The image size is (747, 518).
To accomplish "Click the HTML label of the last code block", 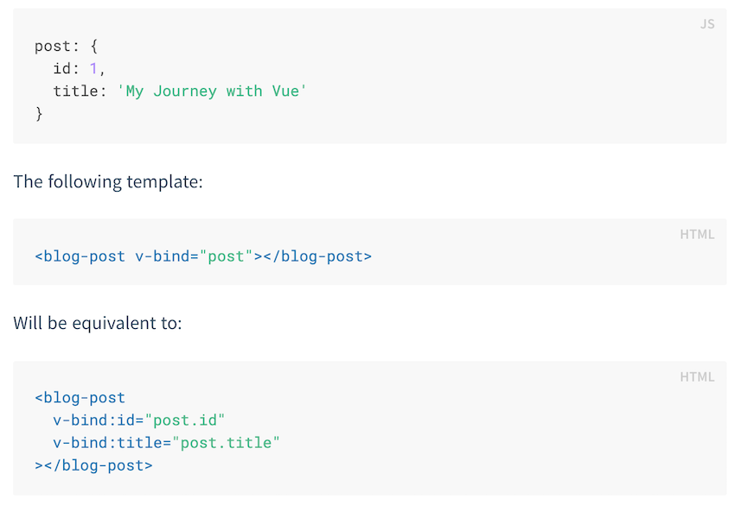I will click(x=697, y=376).
